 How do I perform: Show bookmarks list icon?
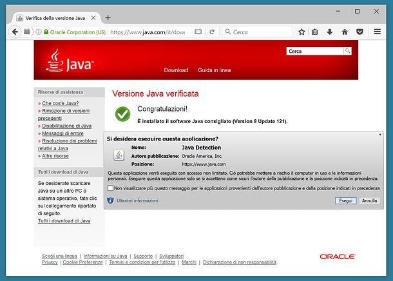[314, 32]
